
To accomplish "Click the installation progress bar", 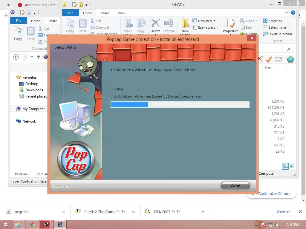I will (x=180, y=104).
